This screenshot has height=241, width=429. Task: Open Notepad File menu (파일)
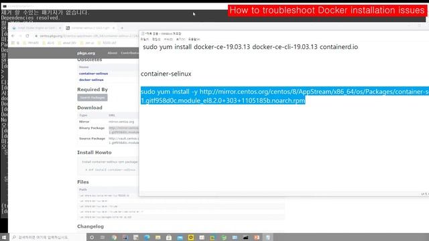pyautogui.click(x=145, y=39)
